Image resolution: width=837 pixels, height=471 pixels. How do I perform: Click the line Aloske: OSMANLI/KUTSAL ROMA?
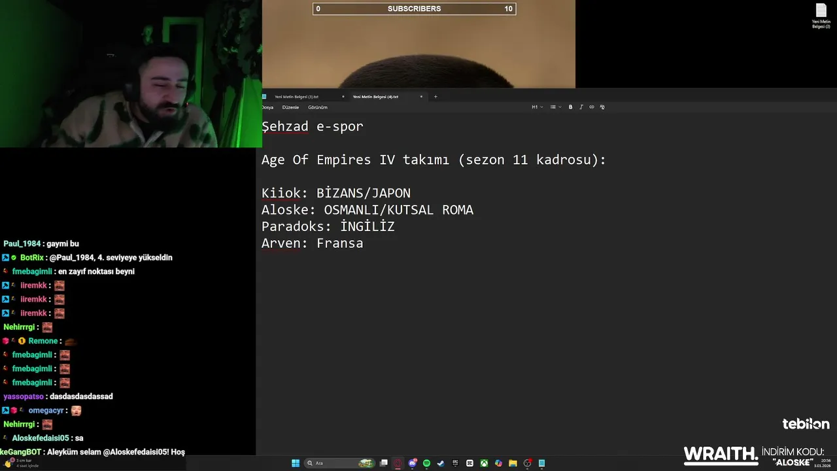point(367,210)
